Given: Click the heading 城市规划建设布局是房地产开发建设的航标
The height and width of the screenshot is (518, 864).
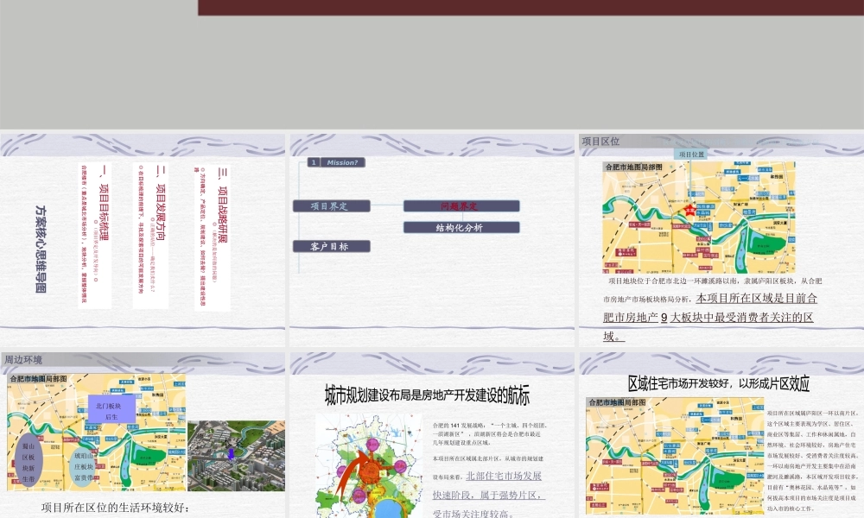Looking at the screenshot, I should 427,395.
